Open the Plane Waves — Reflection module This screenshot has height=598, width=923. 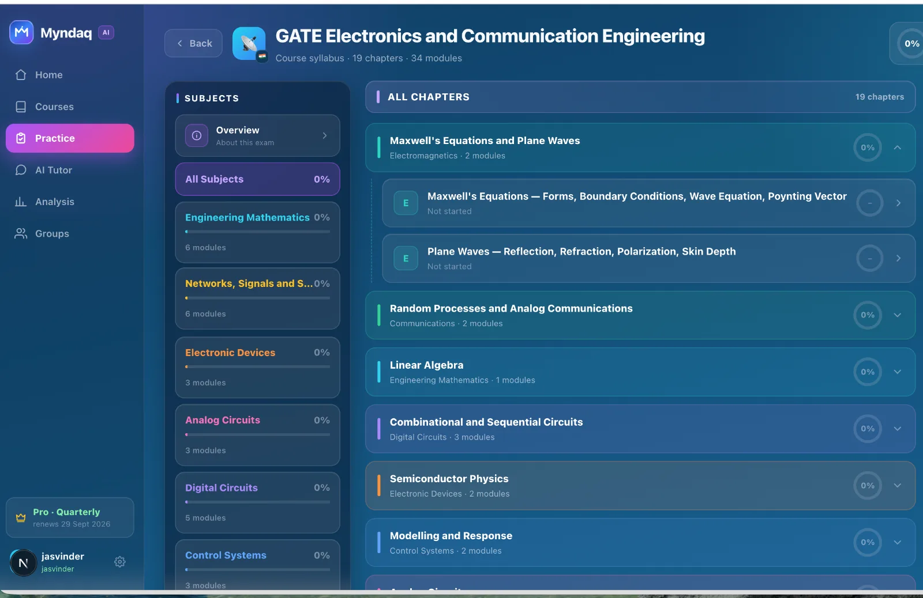(648, 258)
